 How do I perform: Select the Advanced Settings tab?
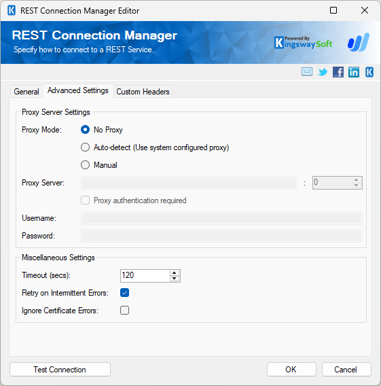click(78, 90)
